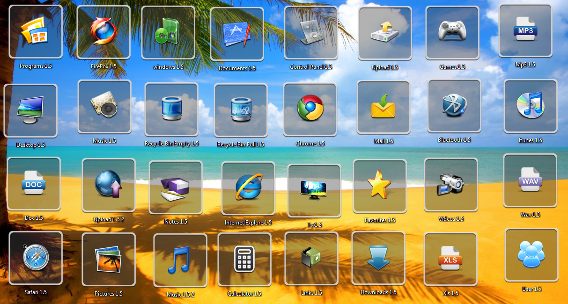Launch Safari 1.5
This screenshot has height=304, width=568.
[x=35, y=257]
